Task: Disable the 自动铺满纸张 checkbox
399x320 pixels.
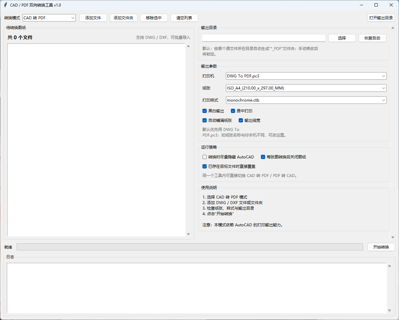Action: click(x=205, y=120)
